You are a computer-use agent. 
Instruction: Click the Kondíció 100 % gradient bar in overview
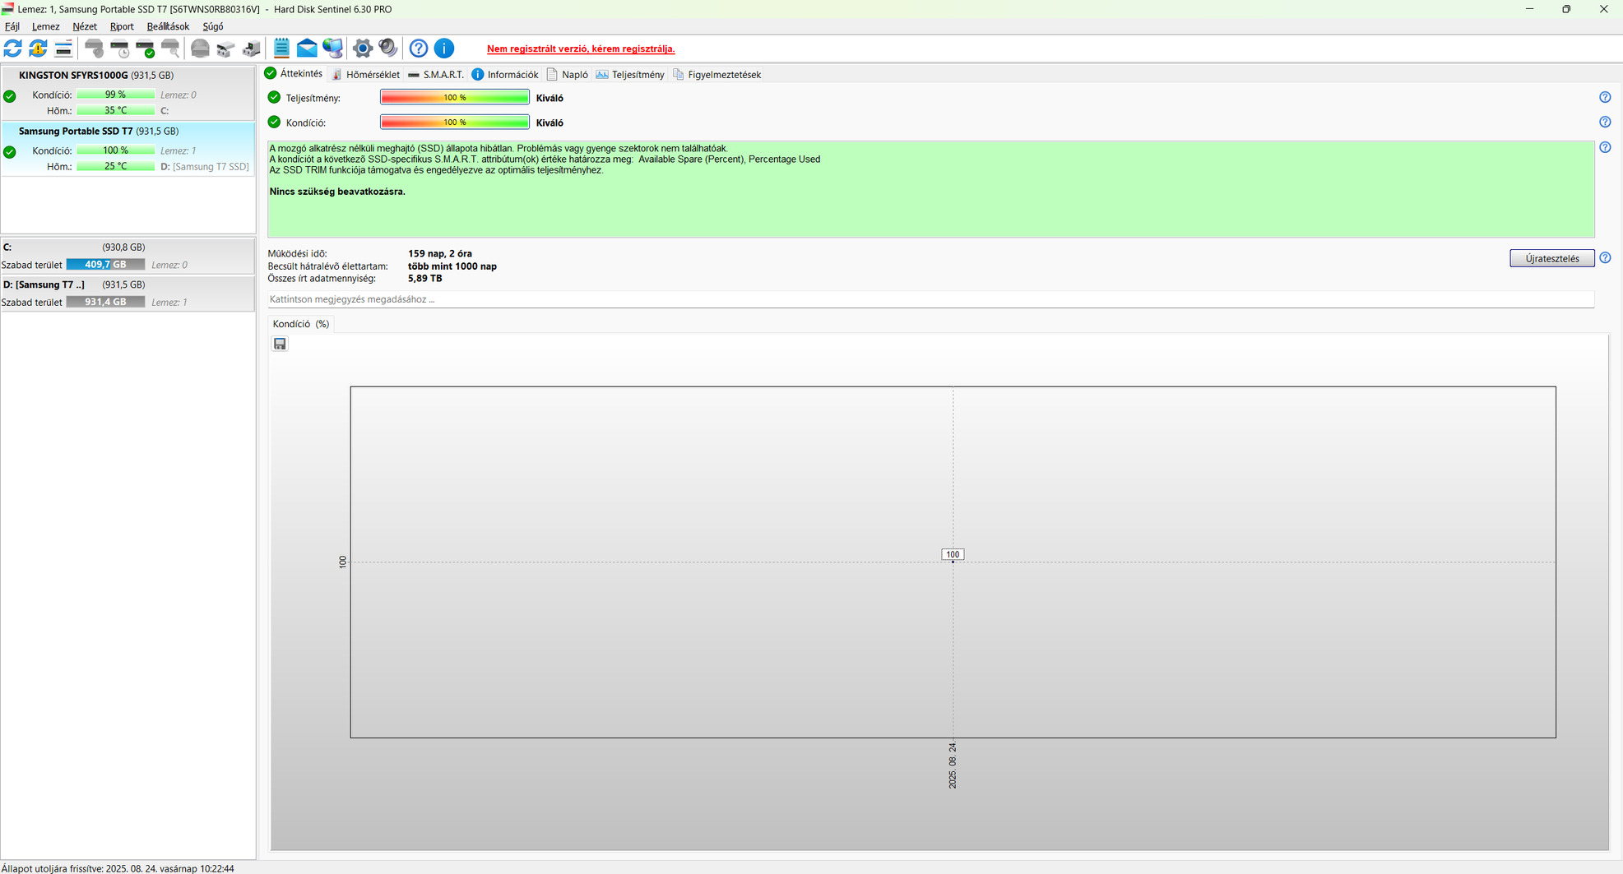click(x=455, y=123)
